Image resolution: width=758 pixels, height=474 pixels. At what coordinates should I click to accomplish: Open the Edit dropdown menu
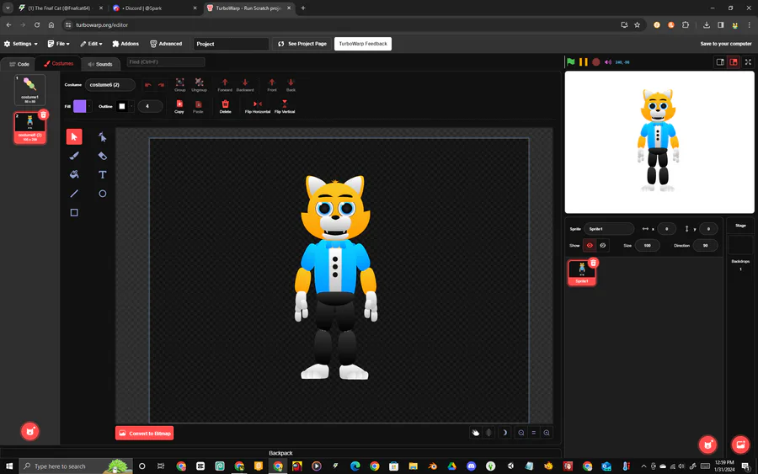coord(91,44)
